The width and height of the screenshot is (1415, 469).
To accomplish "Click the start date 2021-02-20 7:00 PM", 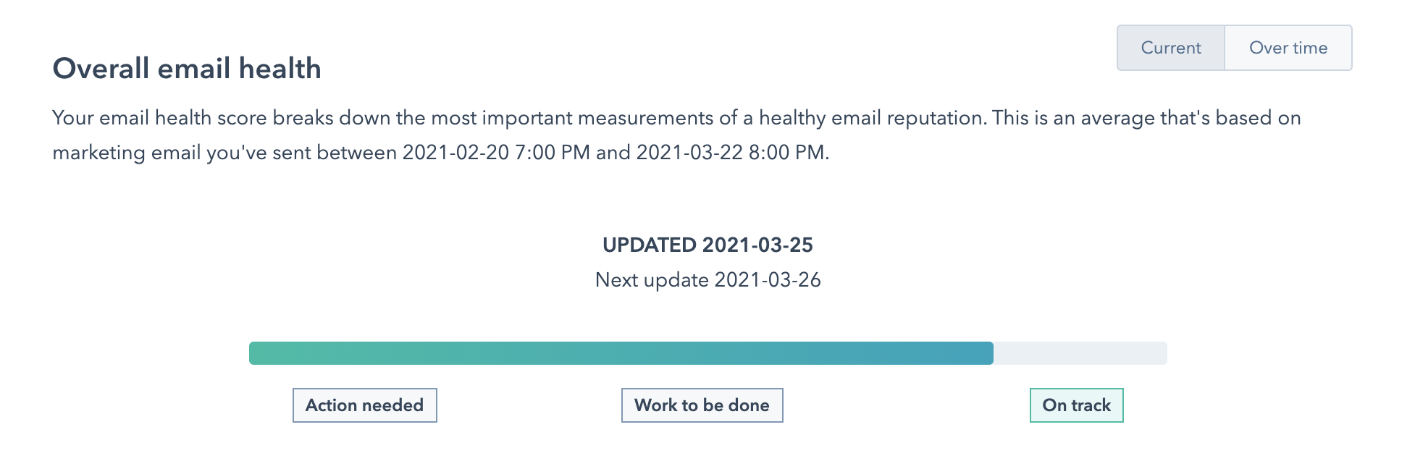I will tap(496, 153).
